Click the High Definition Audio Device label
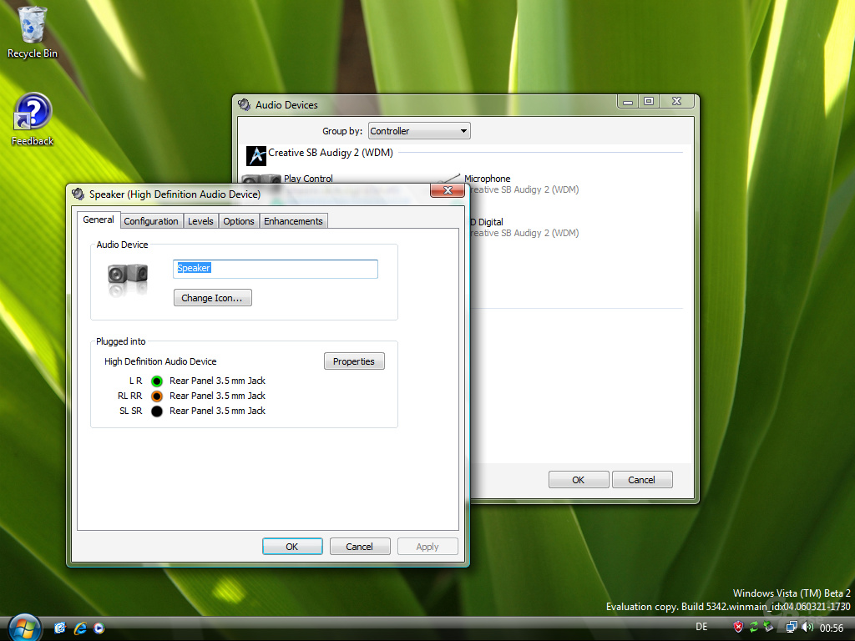Screen dimensions: 855x641 [160, 361]
